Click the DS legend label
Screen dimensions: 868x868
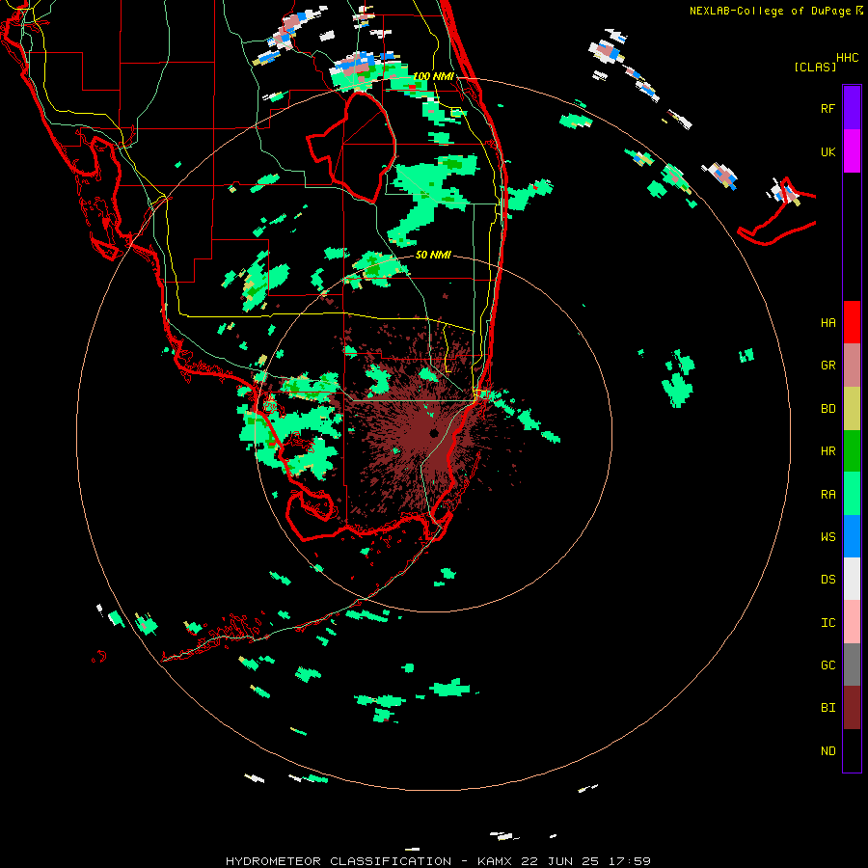coord(827,580)
